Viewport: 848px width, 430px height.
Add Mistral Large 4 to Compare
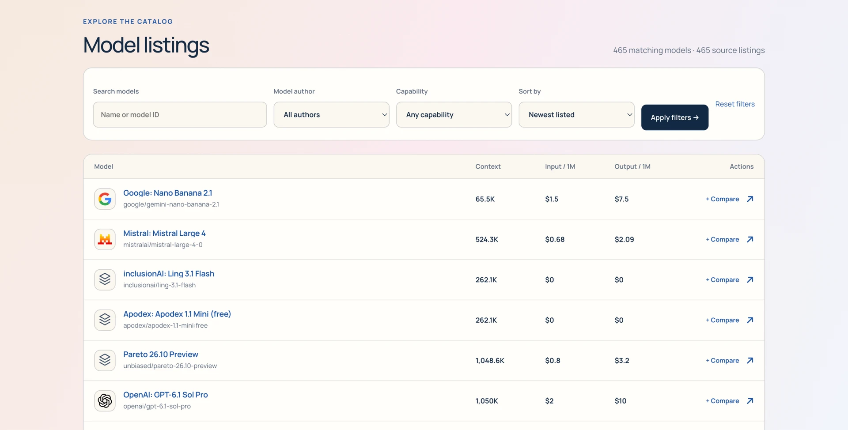pyautogui.click(x=722, y=239)
